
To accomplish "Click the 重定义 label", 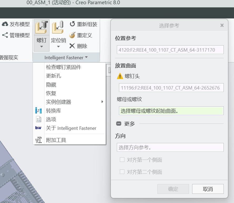I will [84, 35].
